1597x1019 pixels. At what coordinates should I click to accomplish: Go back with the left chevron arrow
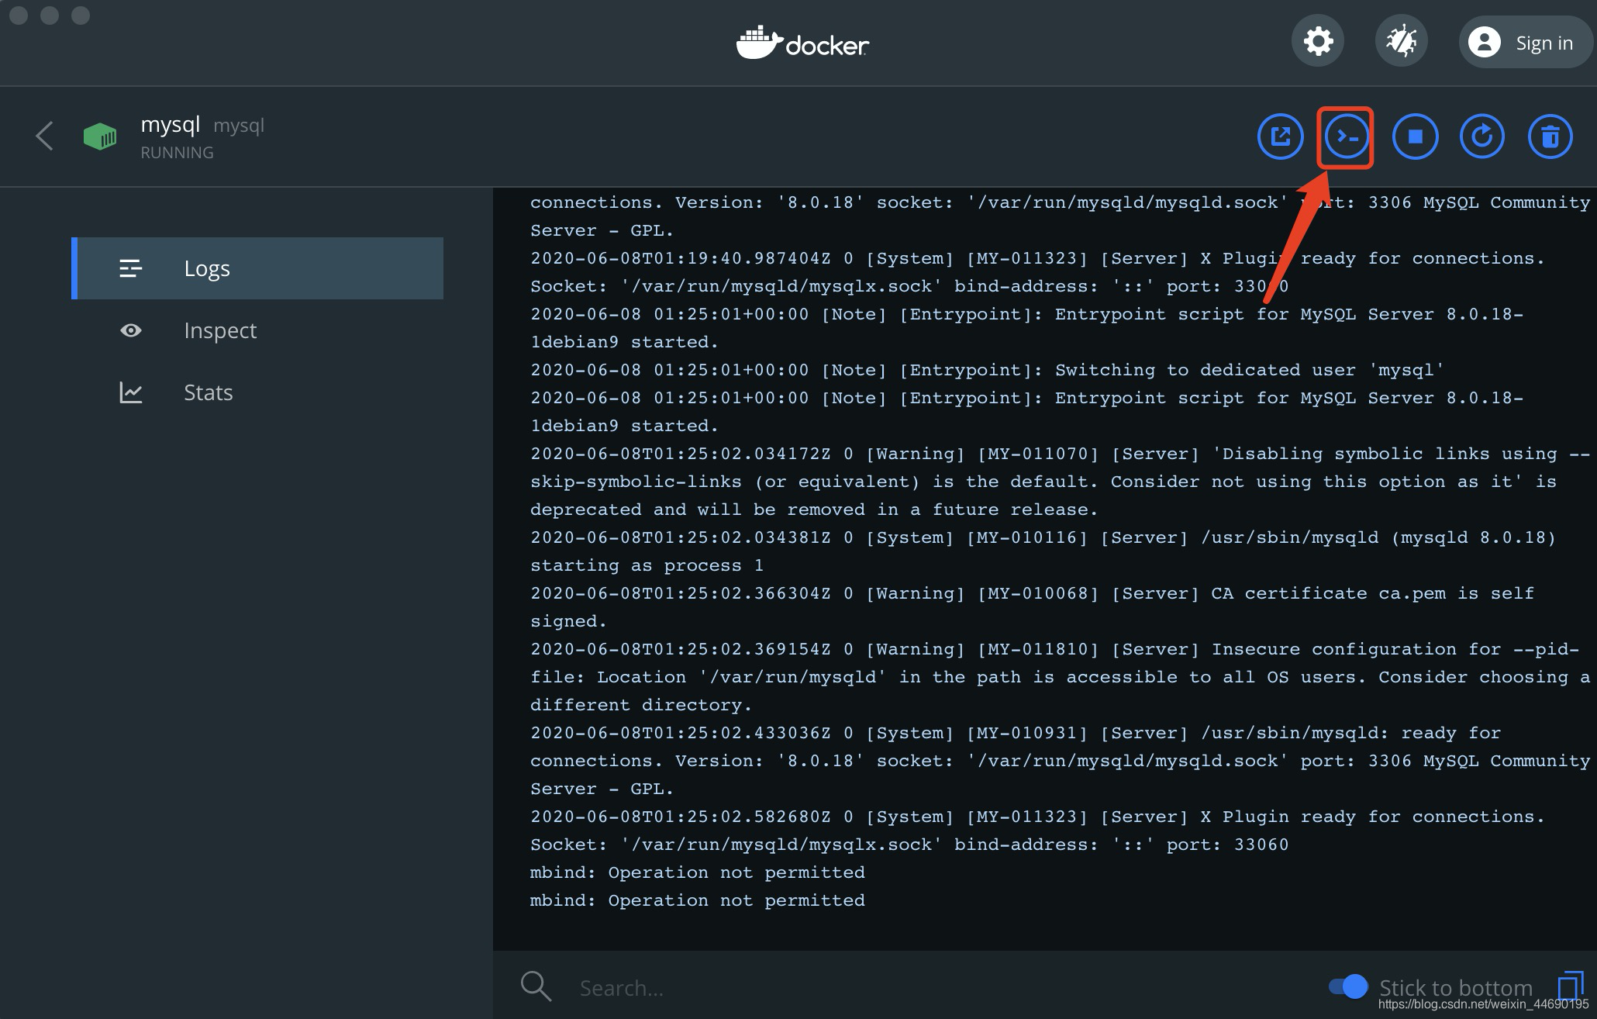(44, 136)
